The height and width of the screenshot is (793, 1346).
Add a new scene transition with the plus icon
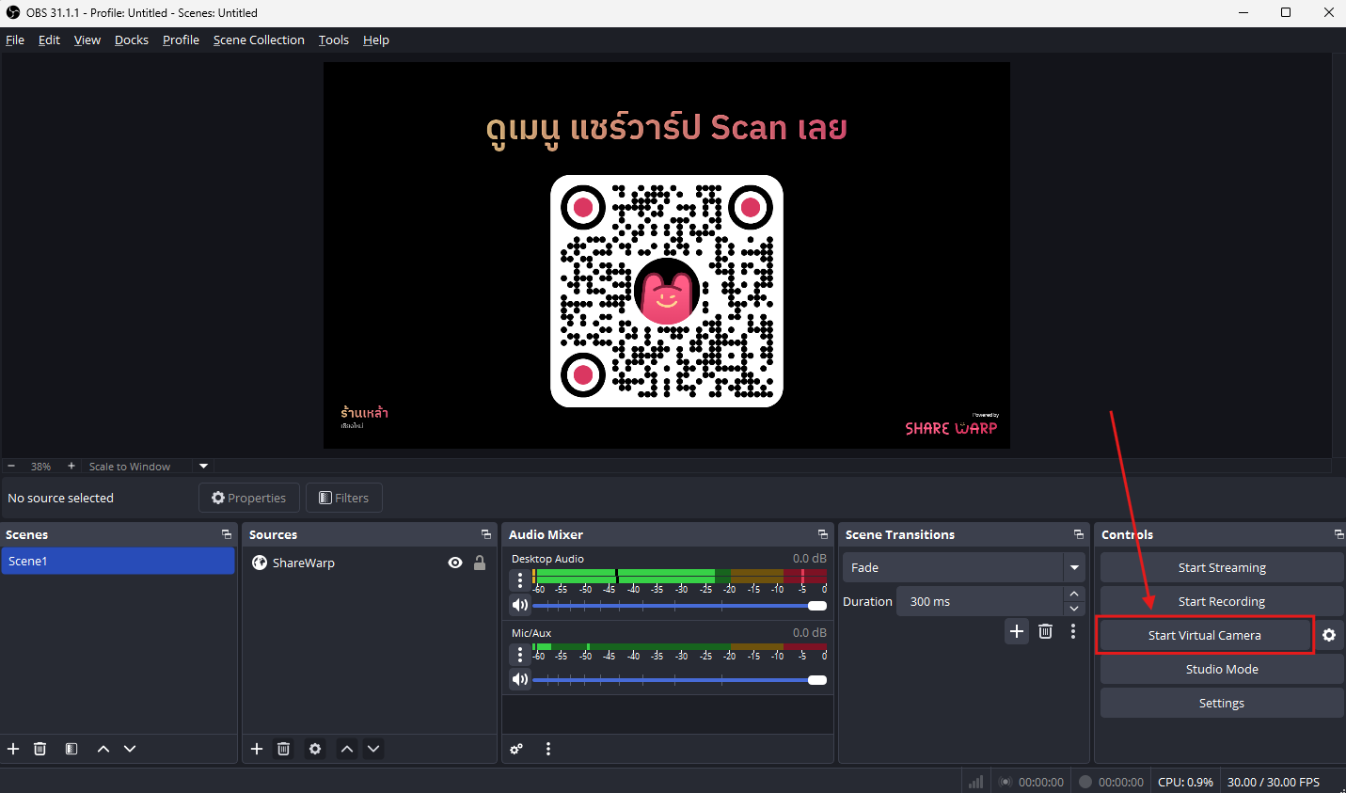(x=1016, y=631)
